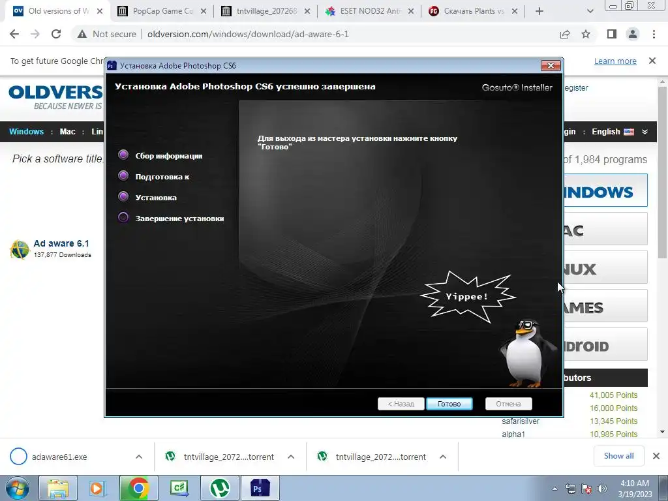
Task: Dismiss the Chrome update info bar
Action: [652, 61]
